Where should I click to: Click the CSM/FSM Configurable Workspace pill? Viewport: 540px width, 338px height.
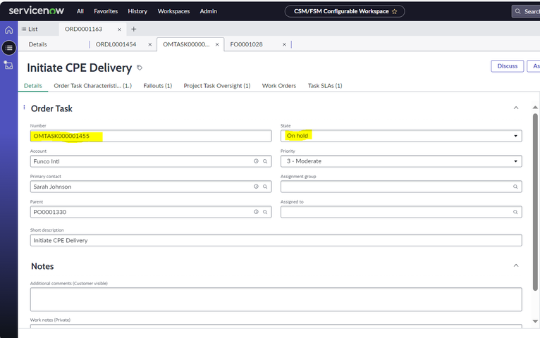(345, 11)
